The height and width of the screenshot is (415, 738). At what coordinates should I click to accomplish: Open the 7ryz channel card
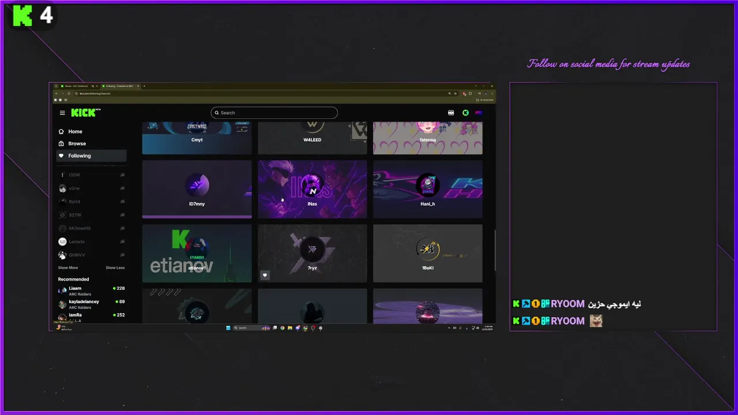312,253
